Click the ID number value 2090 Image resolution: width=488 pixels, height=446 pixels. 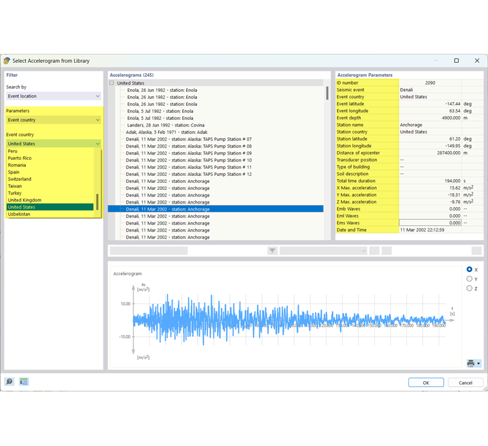(x=430, y=83)
